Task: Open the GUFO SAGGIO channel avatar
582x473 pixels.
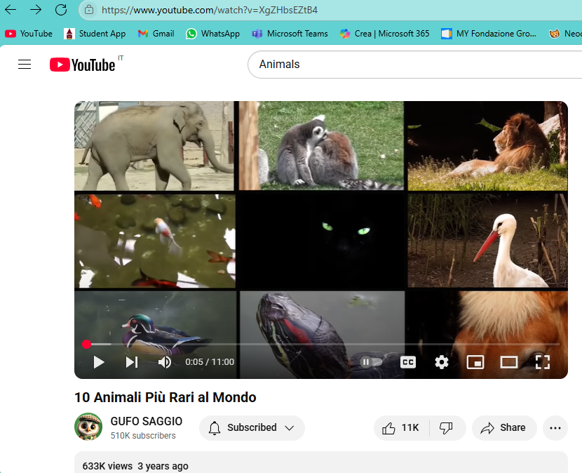Action: click(88, 427)
